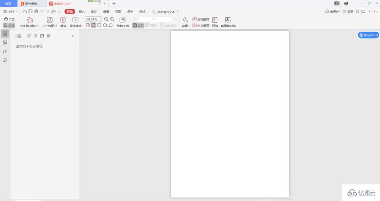
Task: Click the 转为Word button
Action: tap(368, 35)
